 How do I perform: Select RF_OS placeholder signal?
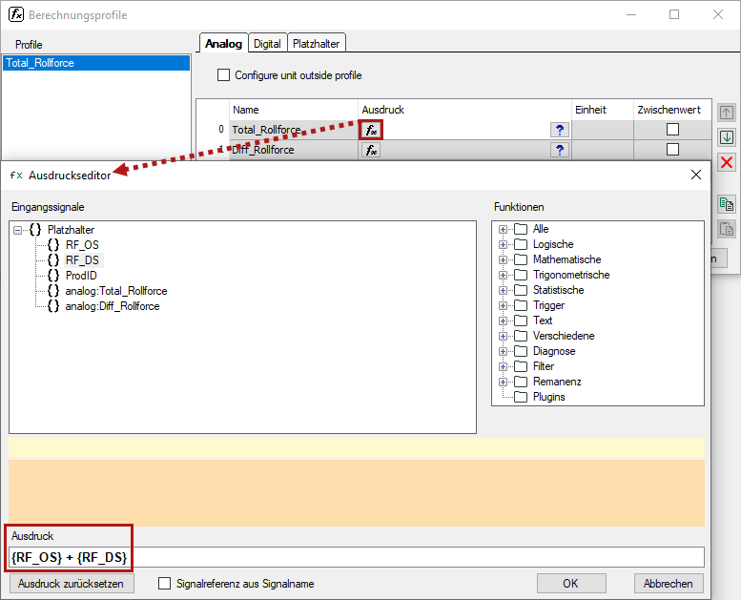coord(82,245)
